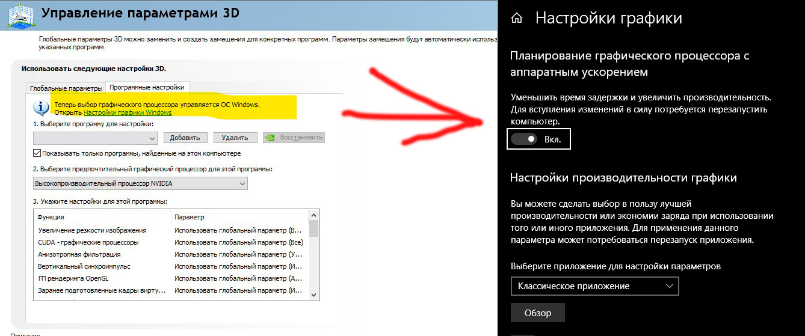Screen dimensions: 805x336
Task: Select 'Анизотропная фильтрация' setting row
Action: (x=79, y=254)
